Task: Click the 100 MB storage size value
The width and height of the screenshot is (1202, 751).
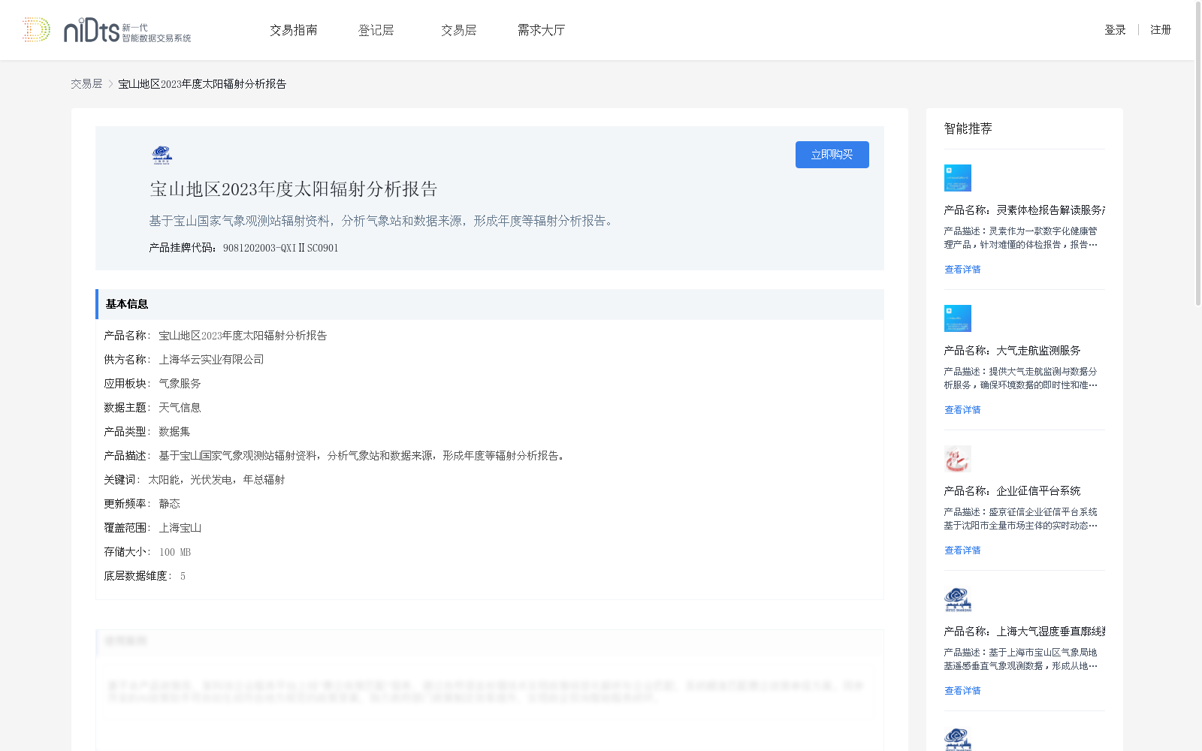Action: [x=175, y=552]
